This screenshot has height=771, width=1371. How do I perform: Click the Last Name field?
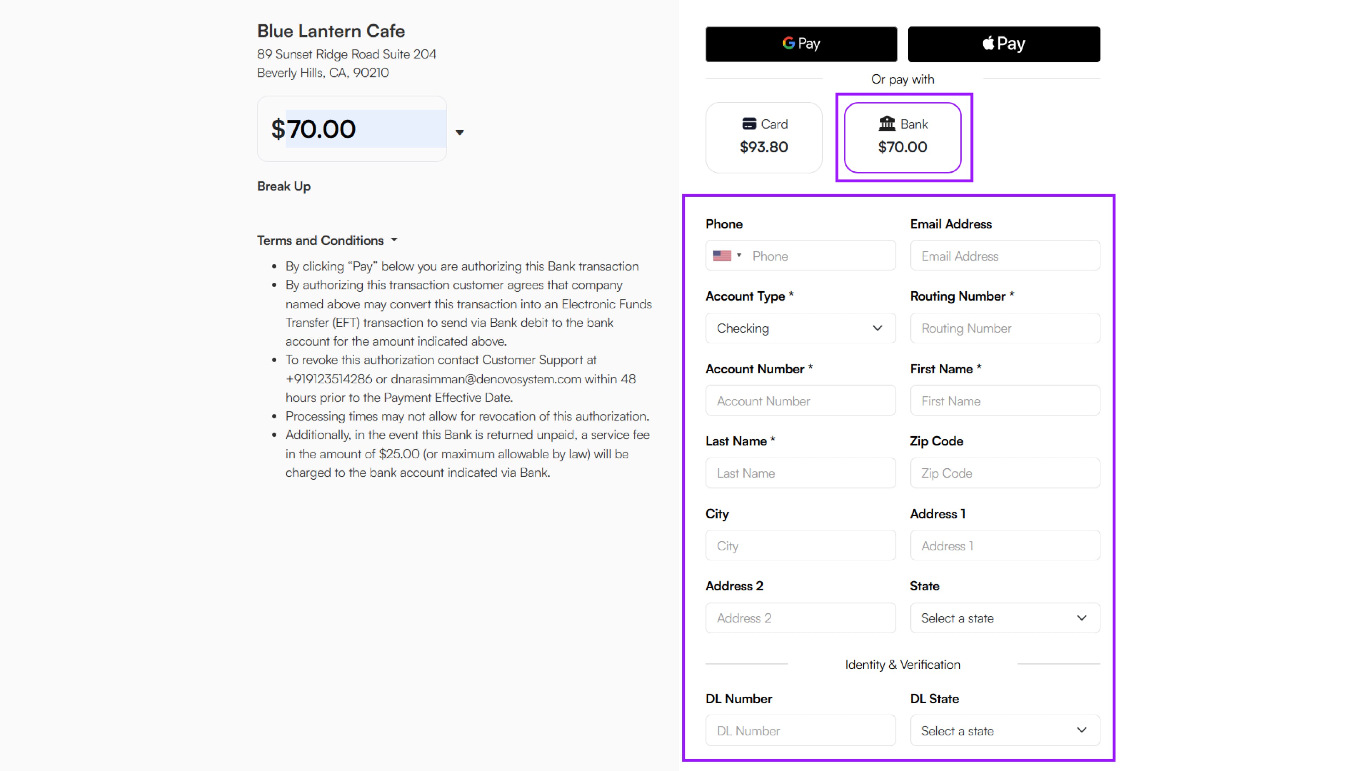click(800, 473)
